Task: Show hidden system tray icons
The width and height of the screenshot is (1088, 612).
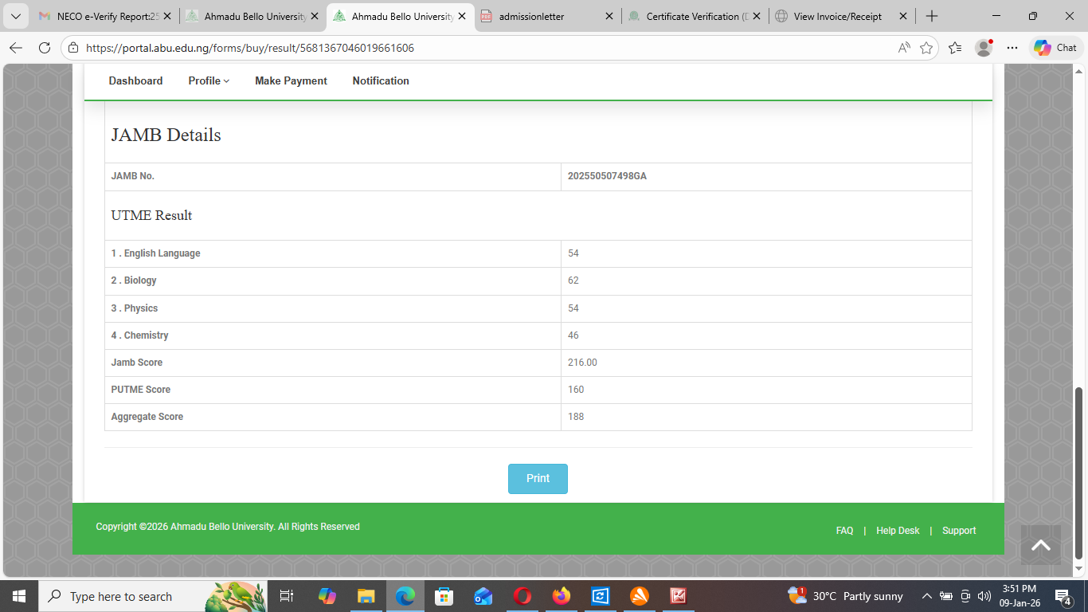Action: click(x=926, y=596)
